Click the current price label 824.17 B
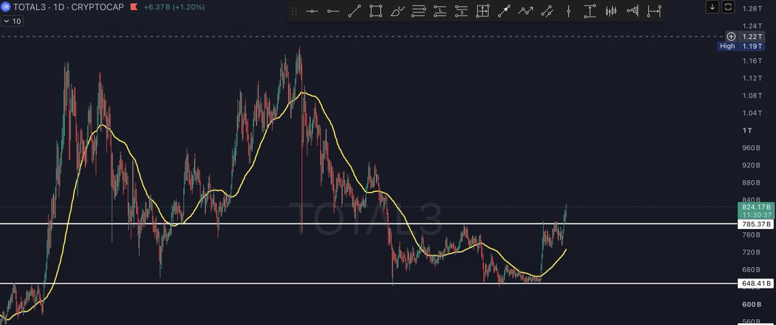The image size is (776, 325). pyautogui.click(x=755, y=207)
